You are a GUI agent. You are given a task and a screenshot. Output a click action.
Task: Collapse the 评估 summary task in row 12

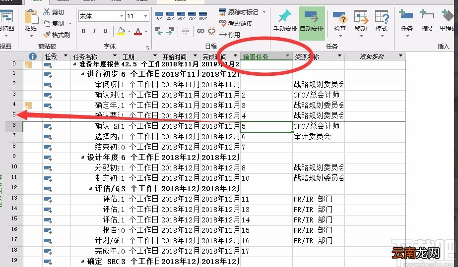pyautogui.click(x=90, y=189)
